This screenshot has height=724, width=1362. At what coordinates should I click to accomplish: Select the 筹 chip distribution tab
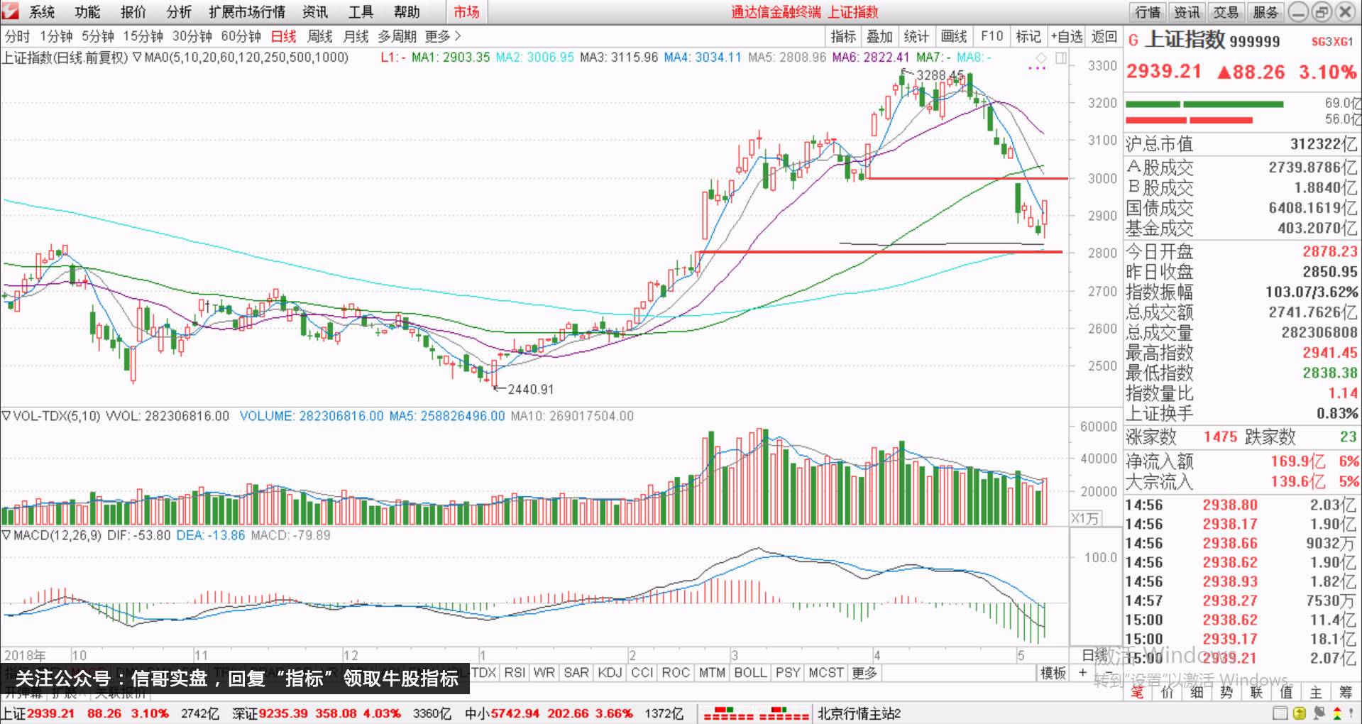[x=1346, y=692]
